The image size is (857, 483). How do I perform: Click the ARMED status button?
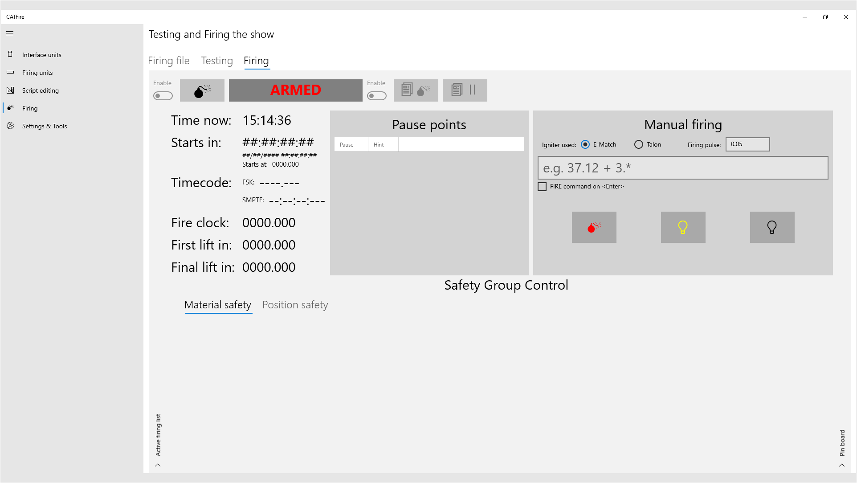pos(295,90)
